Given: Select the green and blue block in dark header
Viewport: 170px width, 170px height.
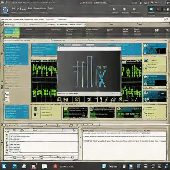Looking at the screenshot, I should tap(12, 32).
